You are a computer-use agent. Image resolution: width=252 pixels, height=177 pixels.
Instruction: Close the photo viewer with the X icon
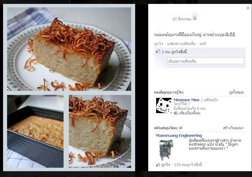click(248, 8)
